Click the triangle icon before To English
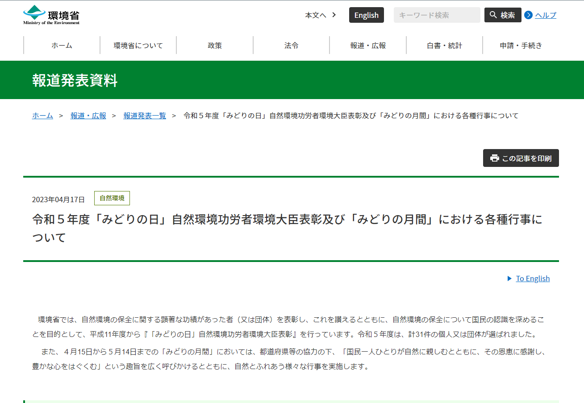 click(509, 278)
